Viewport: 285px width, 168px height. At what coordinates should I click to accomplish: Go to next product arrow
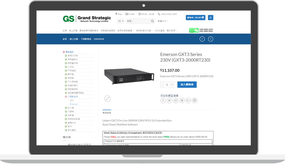[210, 39]
